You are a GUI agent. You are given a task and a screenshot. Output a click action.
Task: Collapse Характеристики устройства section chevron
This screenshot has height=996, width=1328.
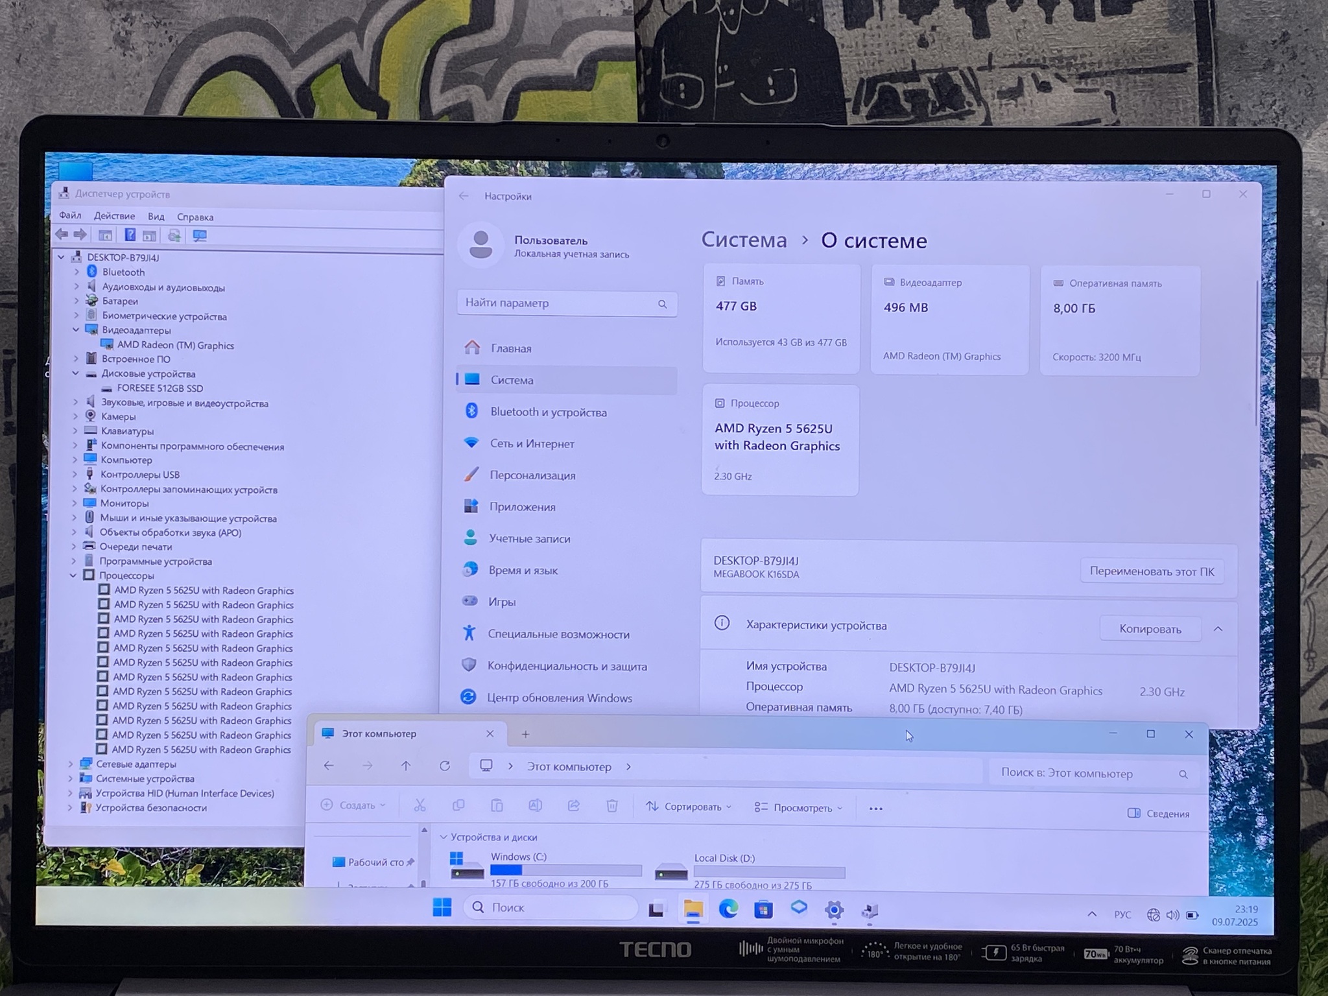[1218, 629]
